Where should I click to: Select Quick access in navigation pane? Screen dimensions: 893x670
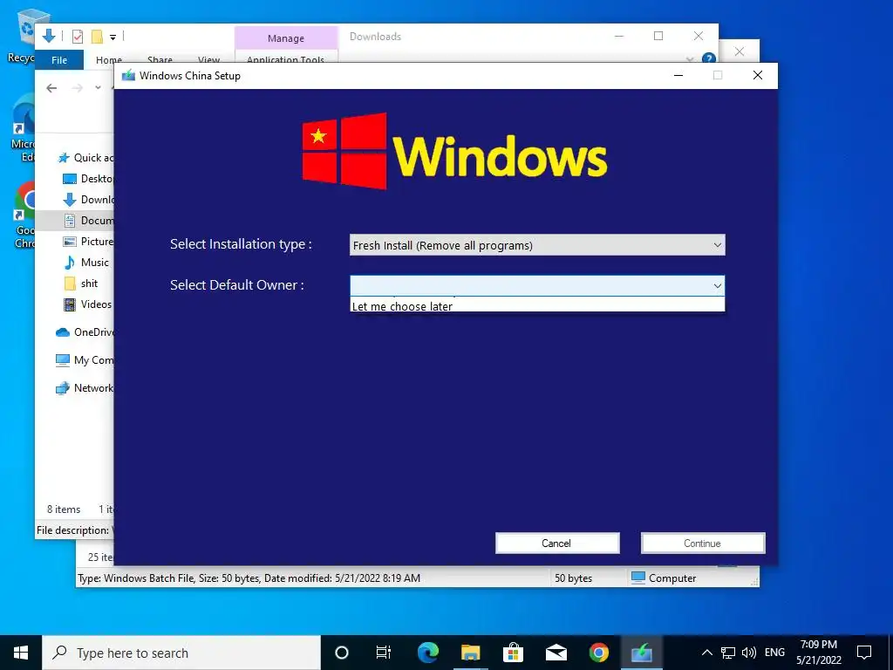(x=85, y=158)
